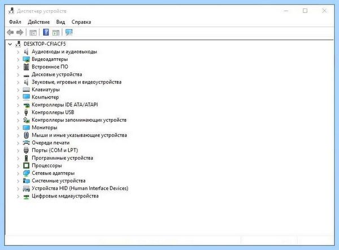Open the Вид menu
Image resolution: width=339 pixels, height=250 pixels.
point(60,22)
